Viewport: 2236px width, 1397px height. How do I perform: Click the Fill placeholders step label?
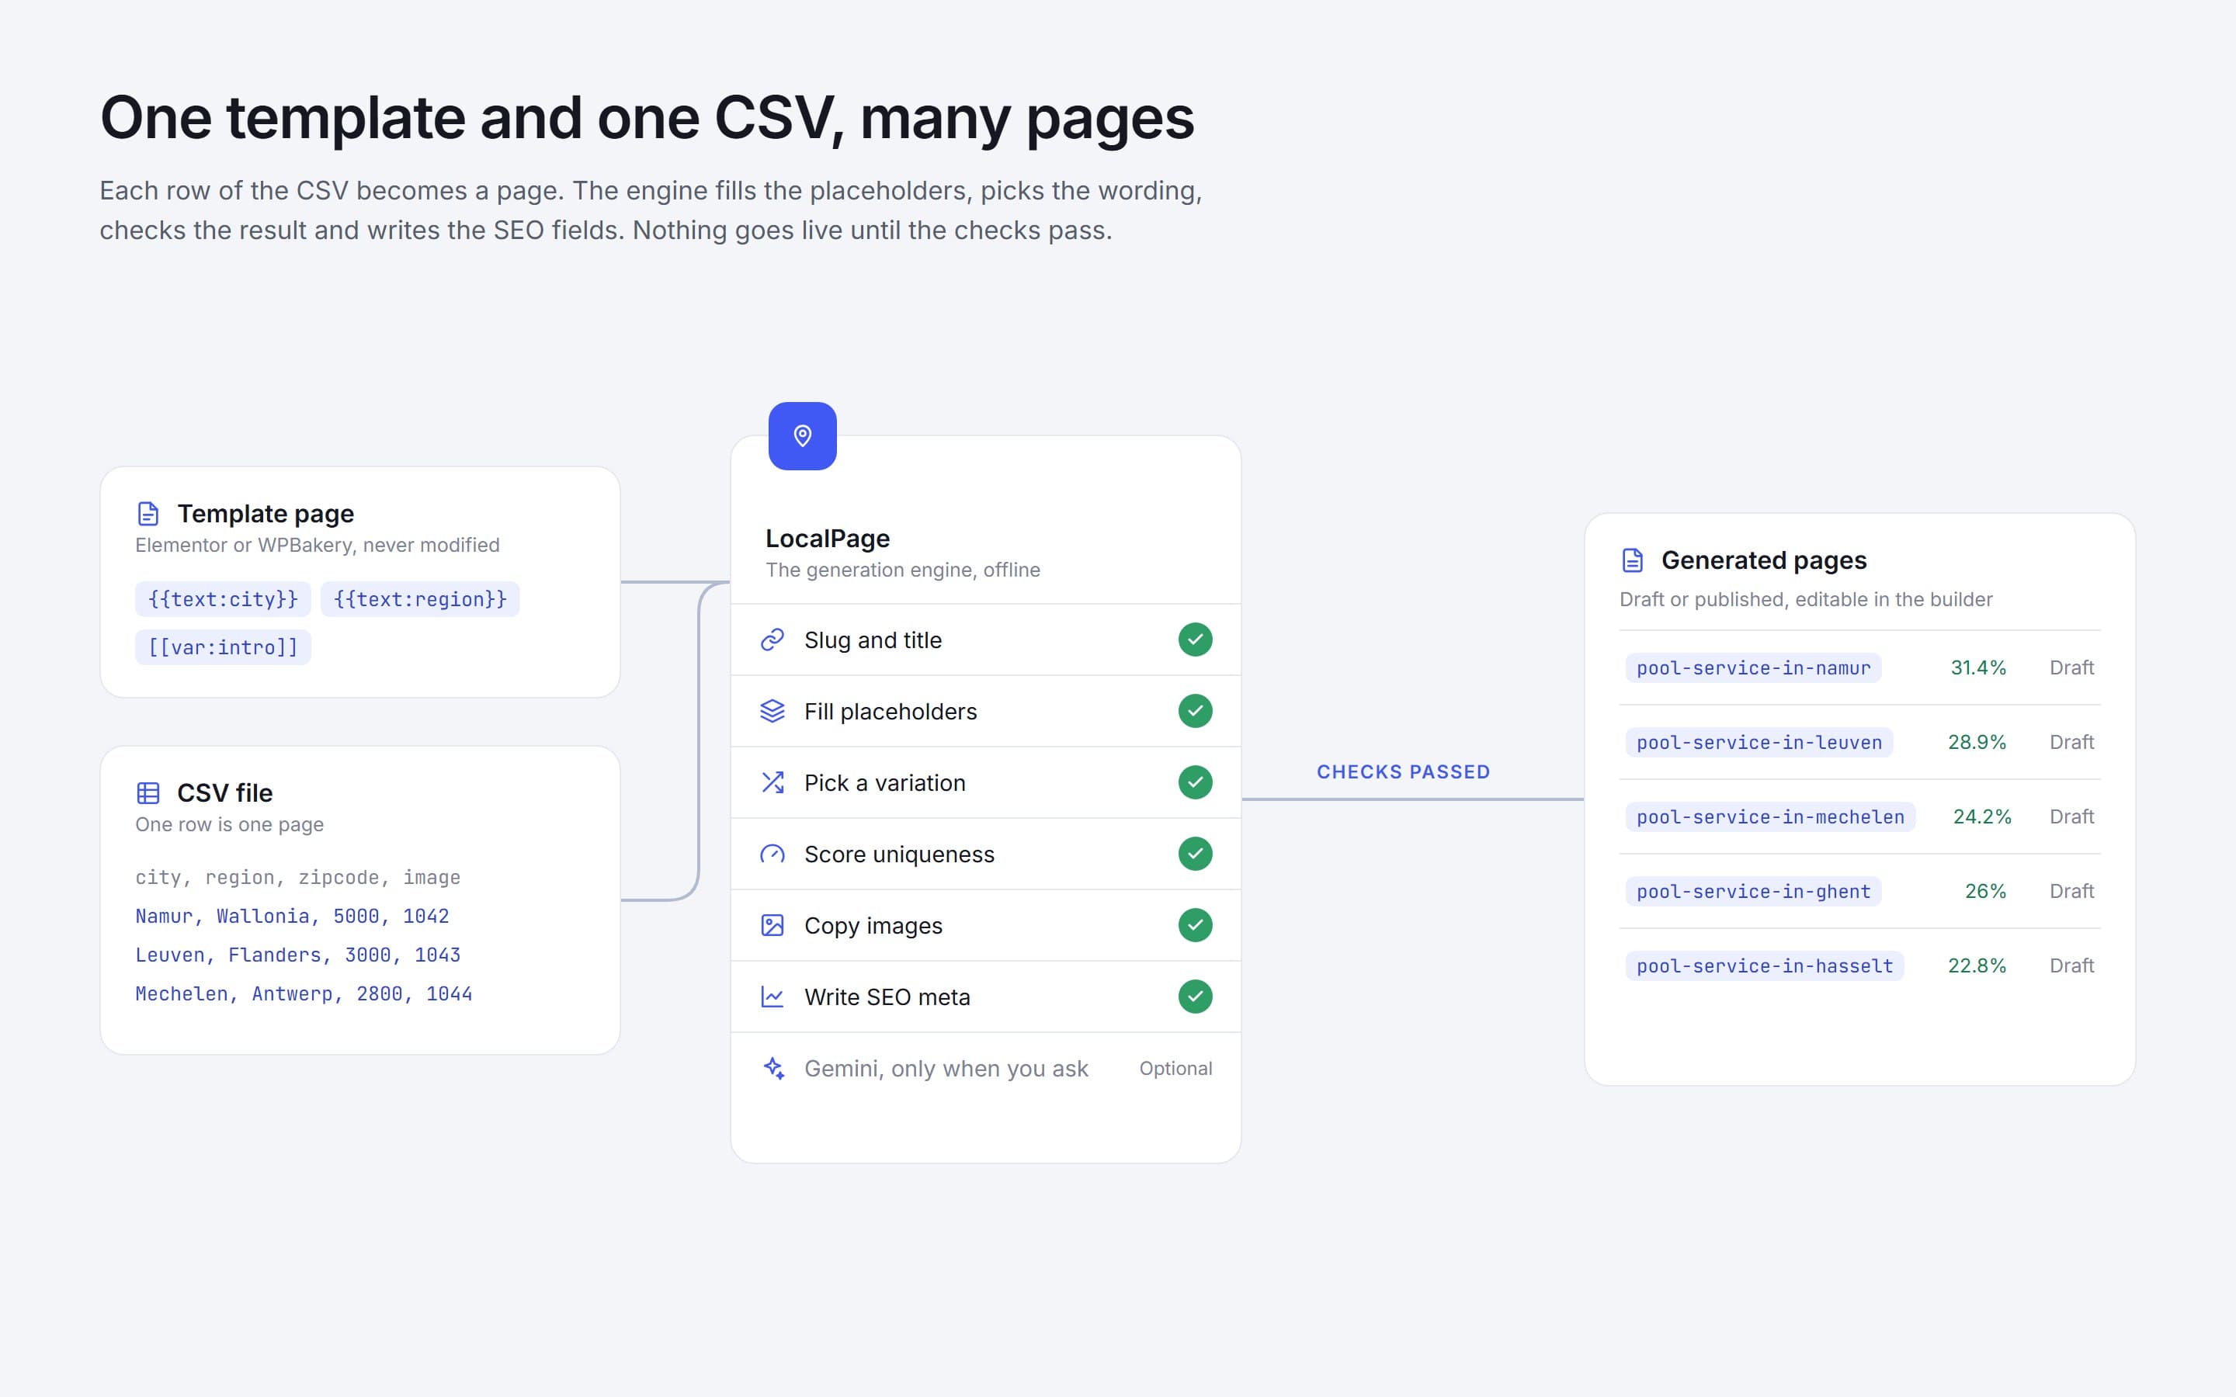click(890, 712)
